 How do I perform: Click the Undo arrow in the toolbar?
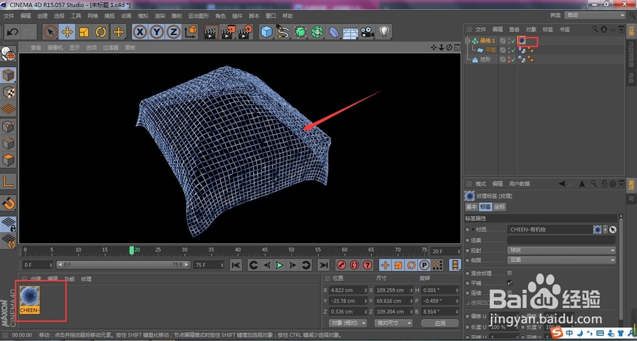tap(12, 32)
